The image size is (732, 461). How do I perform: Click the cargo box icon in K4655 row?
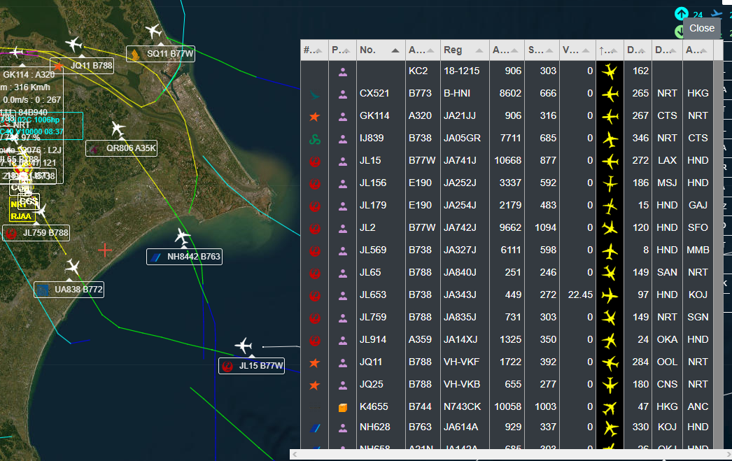pyautogui.click(x=343, y=407)
